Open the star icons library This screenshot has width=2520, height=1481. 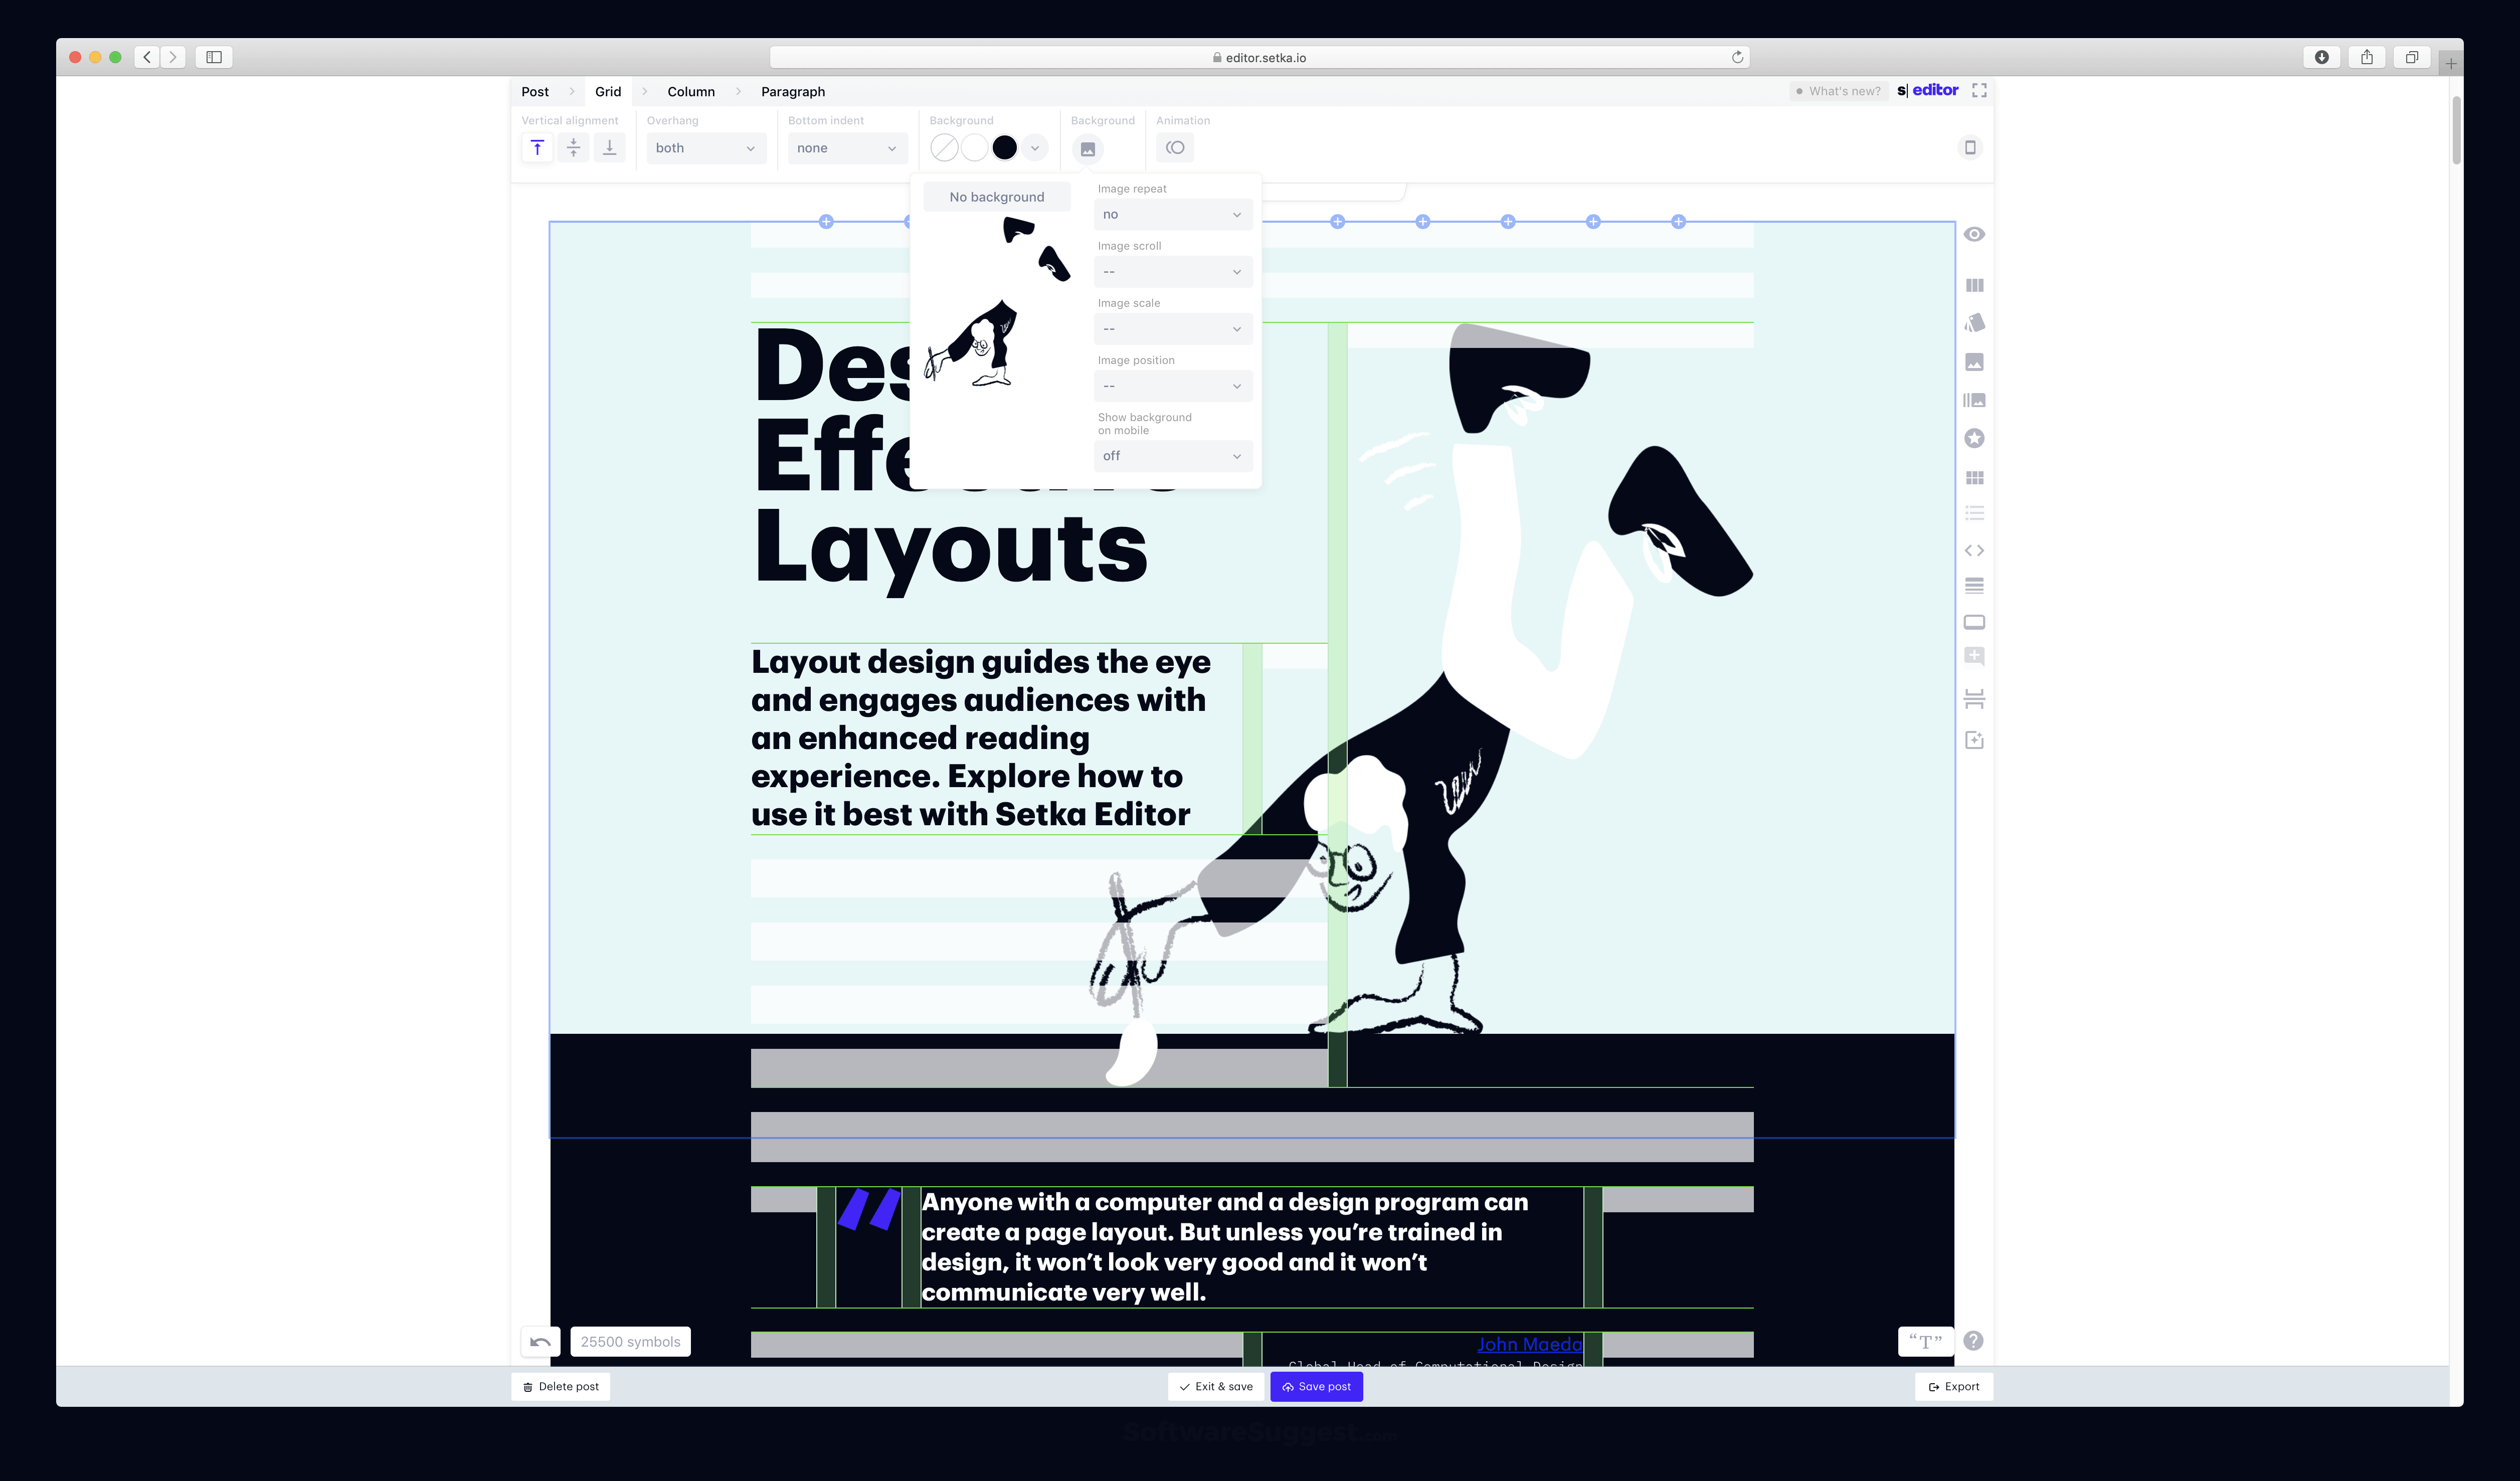1974,438
